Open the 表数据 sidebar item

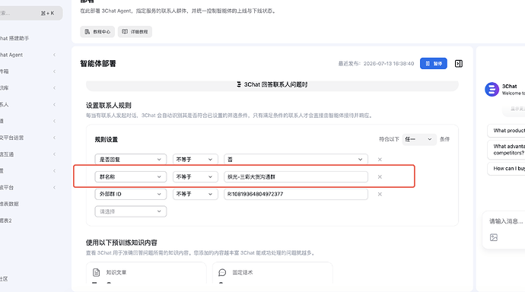pos(9,204)
